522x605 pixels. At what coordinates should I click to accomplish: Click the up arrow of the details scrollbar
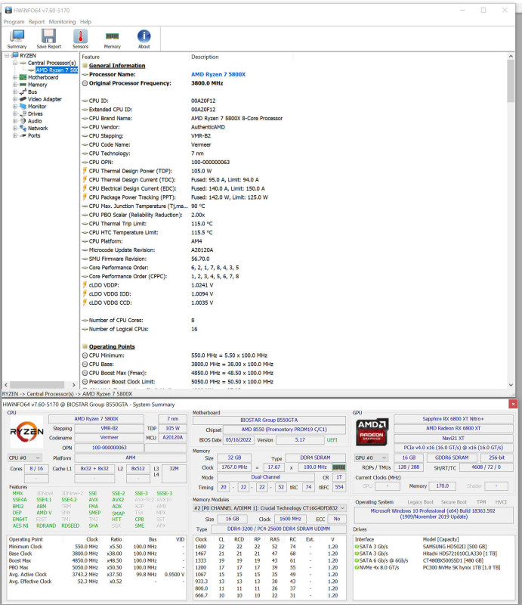[x=511, y=56]
